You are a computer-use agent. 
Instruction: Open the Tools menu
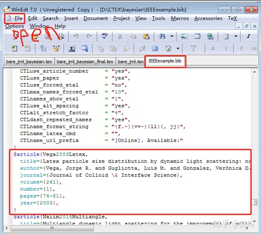click(158, 18)
